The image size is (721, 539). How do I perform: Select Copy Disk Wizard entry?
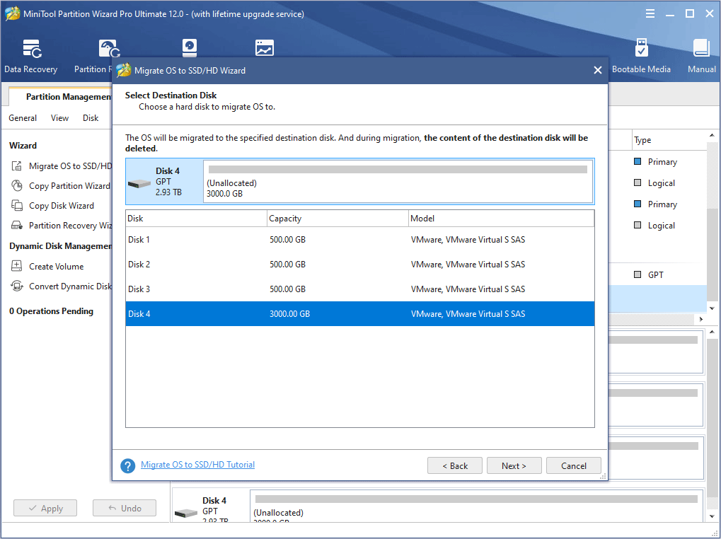coord(61,205)
